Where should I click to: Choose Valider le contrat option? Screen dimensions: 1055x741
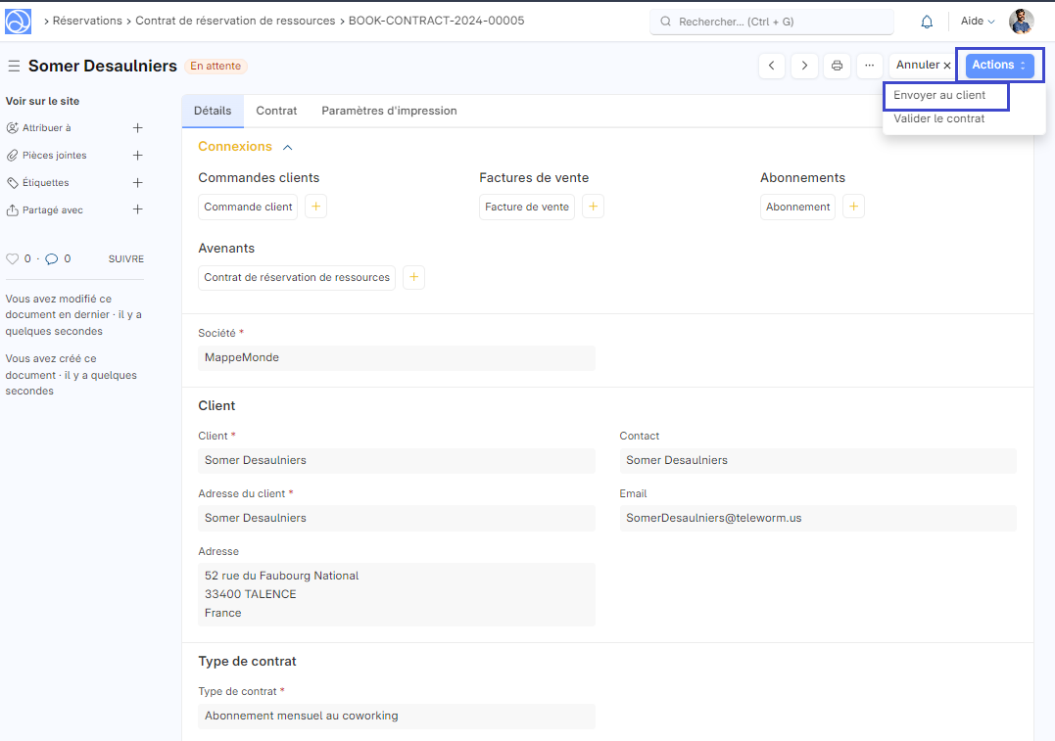pos(939,118)
